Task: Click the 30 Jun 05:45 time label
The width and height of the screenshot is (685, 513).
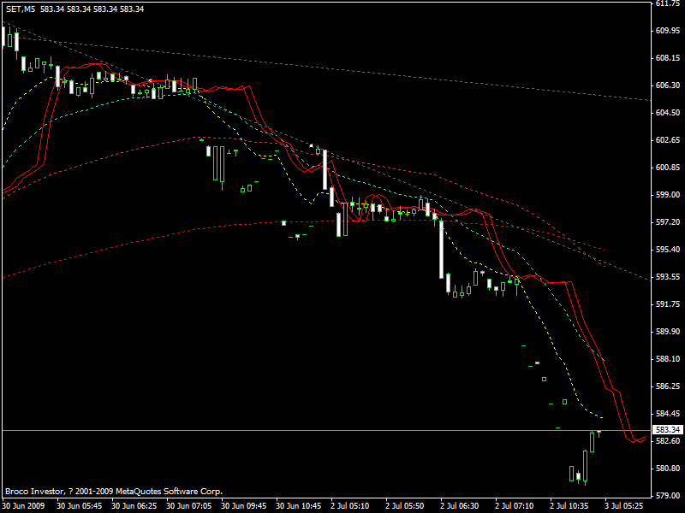Action: click(79, 506)
